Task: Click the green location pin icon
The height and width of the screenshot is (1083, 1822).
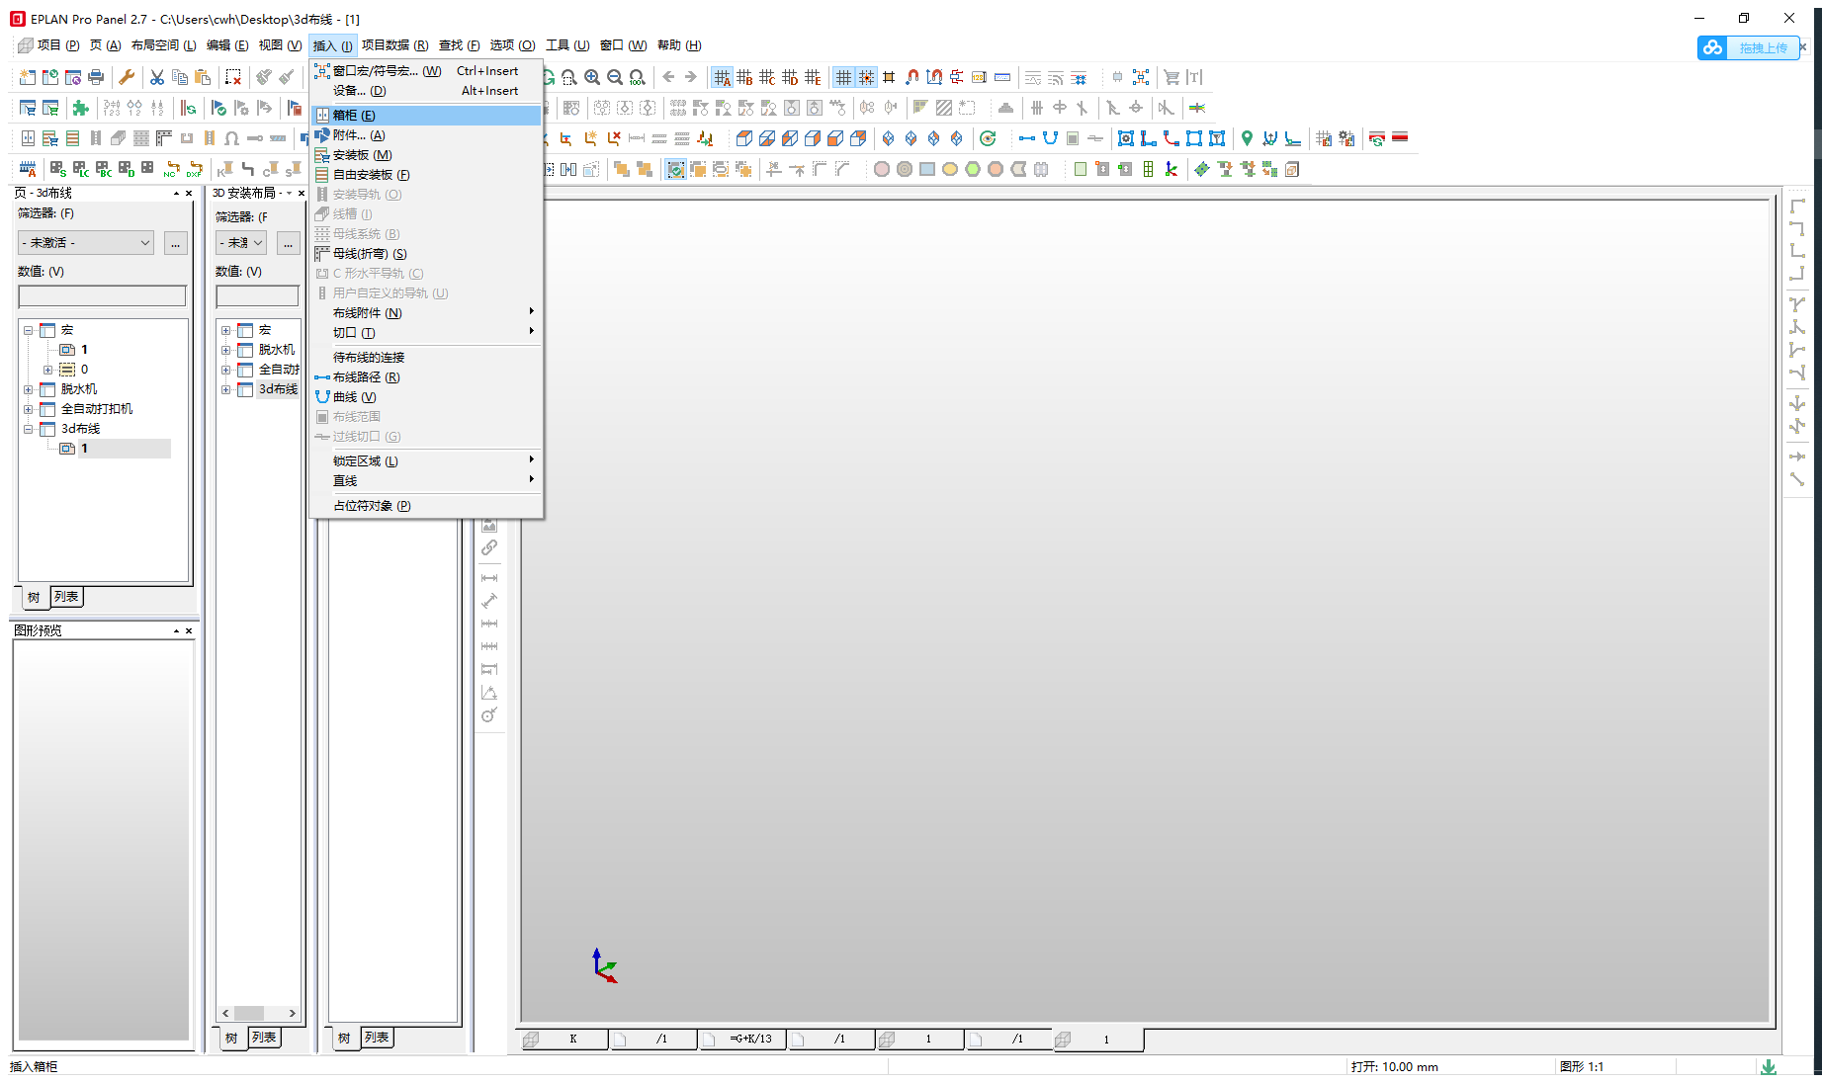Action: tap(1247, 138)
